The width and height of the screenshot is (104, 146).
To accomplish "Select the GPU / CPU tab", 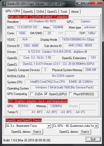I will click(13, 11).
